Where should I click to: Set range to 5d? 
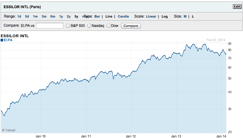[x=27, y=16]
